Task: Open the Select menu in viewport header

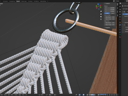Action: coord(5,95)
